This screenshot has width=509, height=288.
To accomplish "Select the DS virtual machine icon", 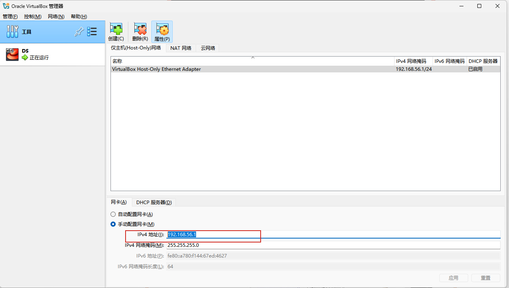I will (12, 55).
